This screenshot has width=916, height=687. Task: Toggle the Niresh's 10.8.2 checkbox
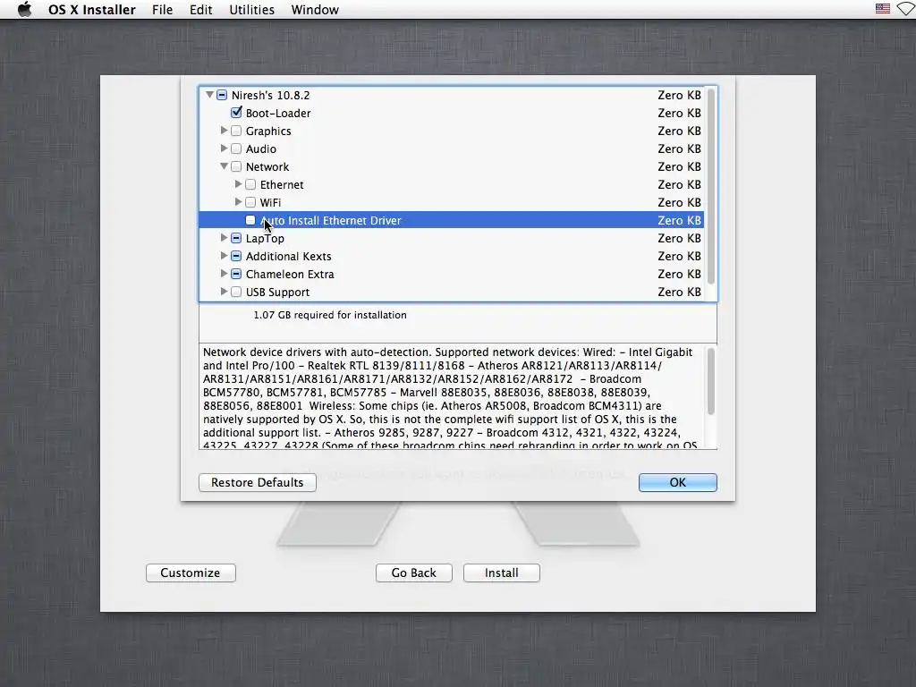point(222,95)
